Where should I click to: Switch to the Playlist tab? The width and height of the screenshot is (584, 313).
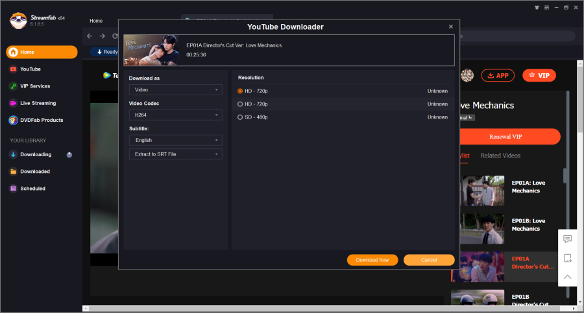click(465, 156)
